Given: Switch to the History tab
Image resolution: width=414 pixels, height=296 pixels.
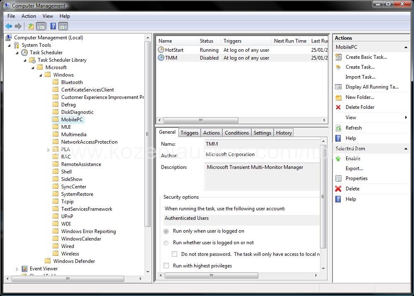Looking at the screenshot, I should [284, 133].
